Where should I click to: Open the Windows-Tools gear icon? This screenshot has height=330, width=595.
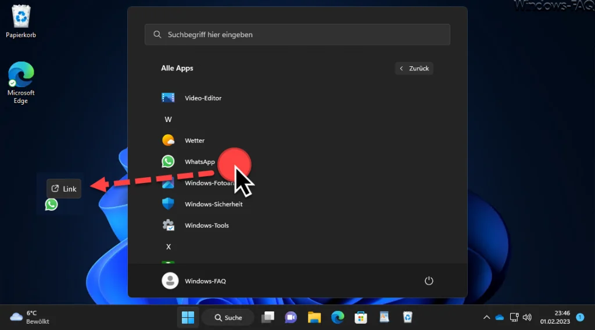tap(168, 225)
